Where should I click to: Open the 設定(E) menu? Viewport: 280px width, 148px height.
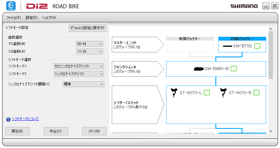click(32, 17)
